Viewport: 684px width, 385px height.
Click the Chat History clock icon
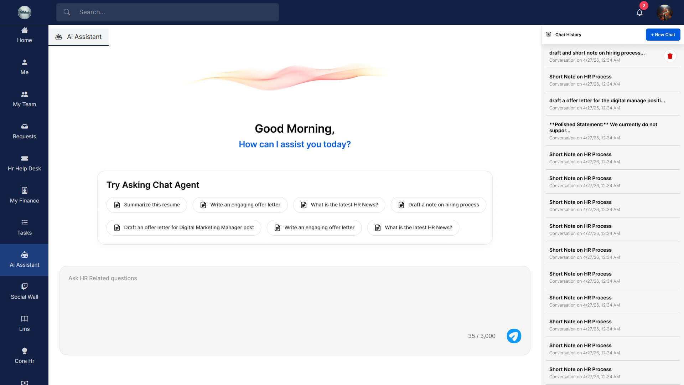549,35
